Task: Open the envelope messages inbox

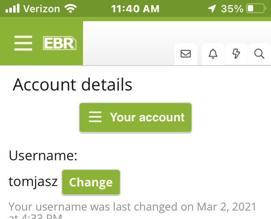Action: [x=185, y=54]
